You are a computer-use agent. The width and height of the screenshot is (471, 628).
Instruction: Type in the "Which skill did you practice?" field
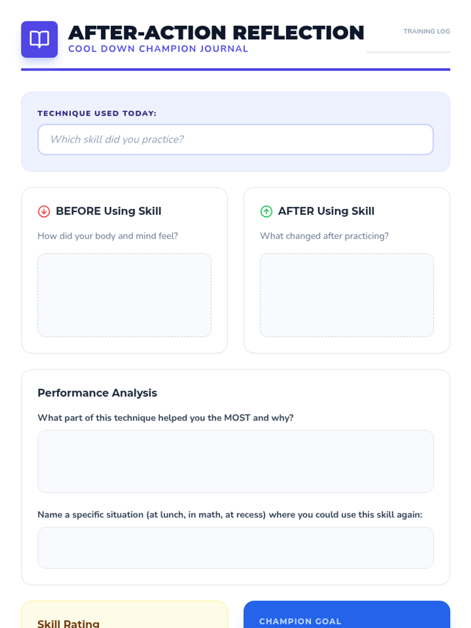[x=235, y=140]
